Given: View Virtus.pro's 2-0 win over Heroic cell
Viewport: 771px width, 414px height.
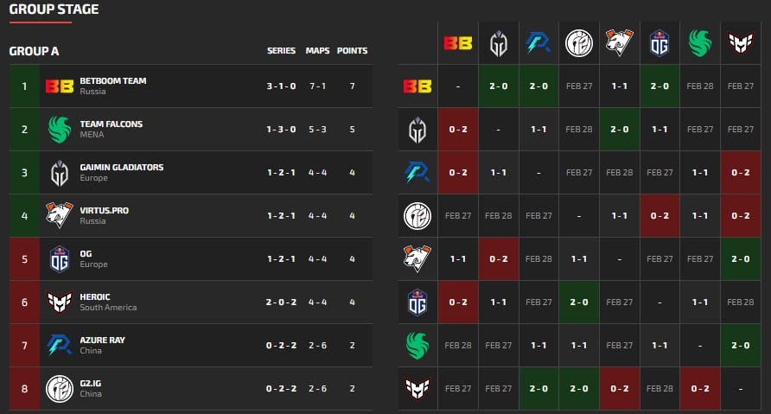Looking at the screenshot, I should [741, 259].
